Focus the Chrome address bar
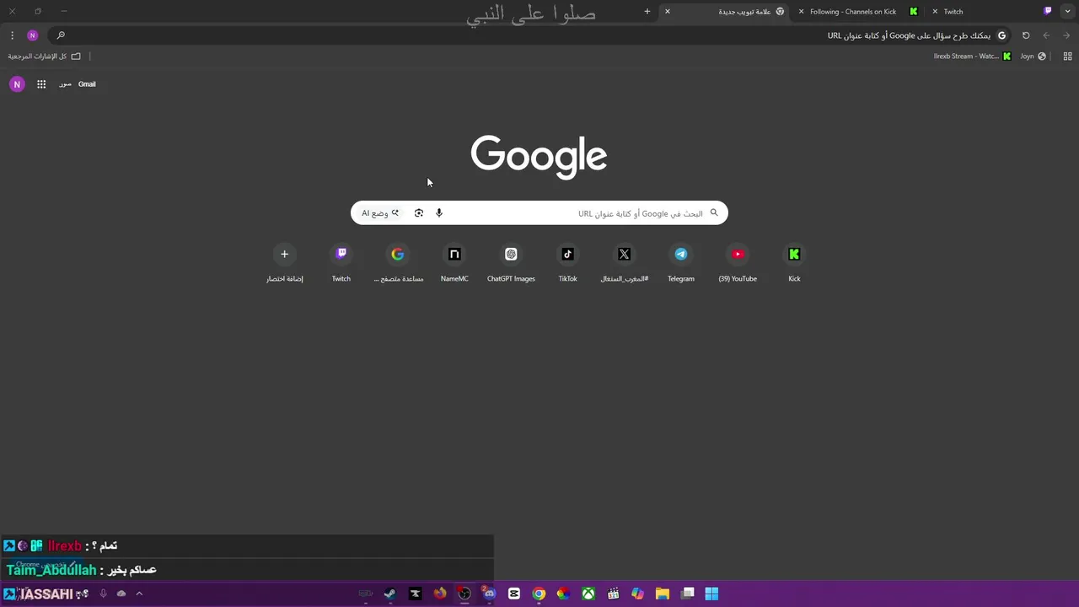The height and width of the screenshot is (607, 1079). (531, 35)
